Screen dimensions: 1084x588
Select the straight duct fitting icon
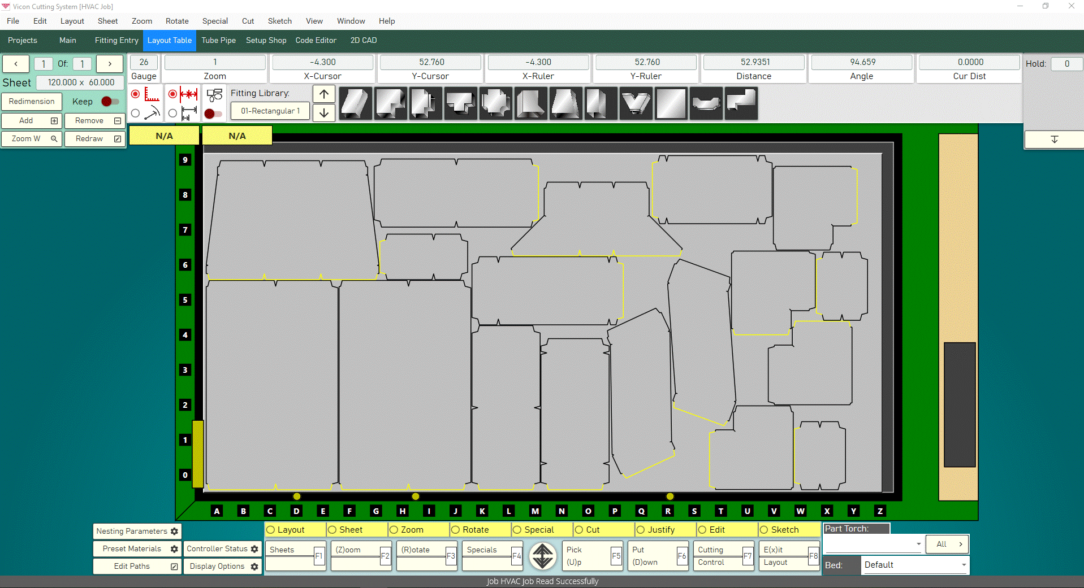pyautogui.click(x=355, y=103)
